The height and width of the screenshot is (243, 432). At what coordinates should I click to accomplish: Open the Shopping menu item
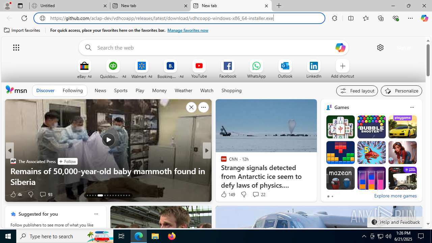click(232, 90)
